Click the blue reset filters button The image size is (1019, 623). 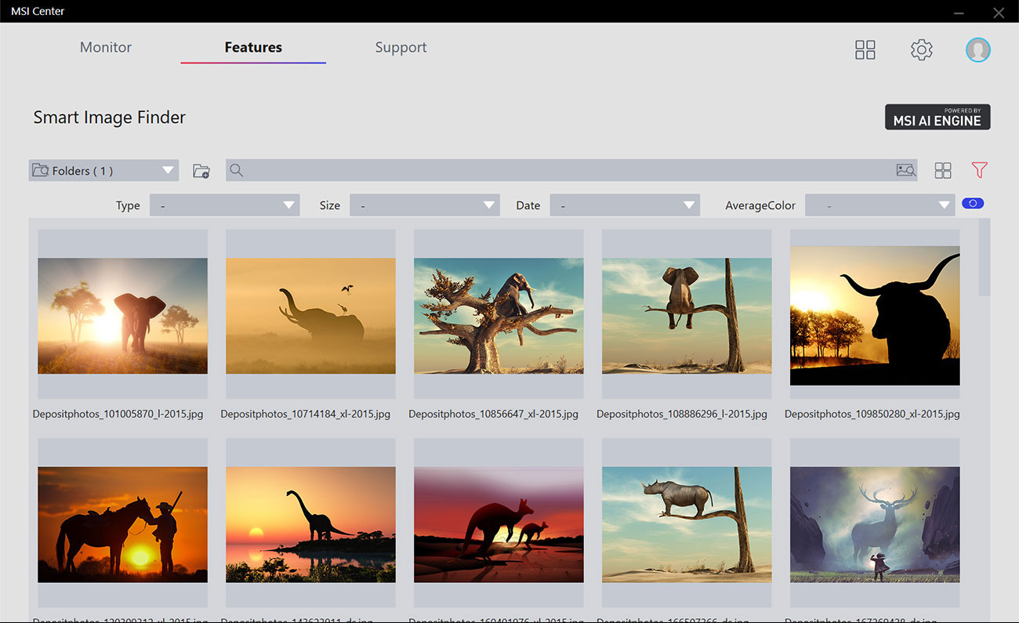coord(973,204)
